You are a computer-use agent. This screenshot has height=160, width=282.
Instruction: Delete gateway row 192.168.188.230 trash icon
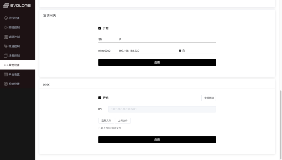(x=183, y=51)
